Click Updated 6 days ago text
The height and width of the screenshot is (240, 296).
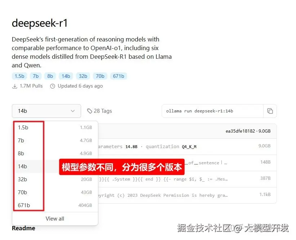(80, 86)
